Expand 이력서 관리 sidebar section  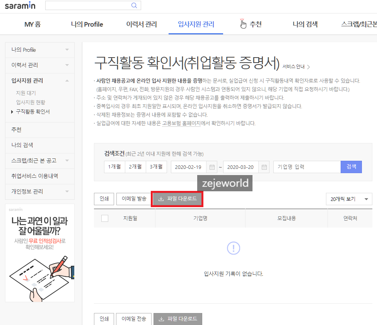pos(67,65)
